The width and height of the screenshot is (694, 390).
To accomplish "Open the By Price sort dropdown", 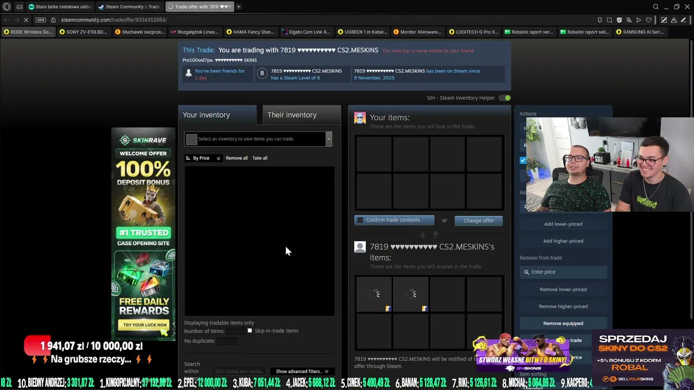I will click(203, 158).
